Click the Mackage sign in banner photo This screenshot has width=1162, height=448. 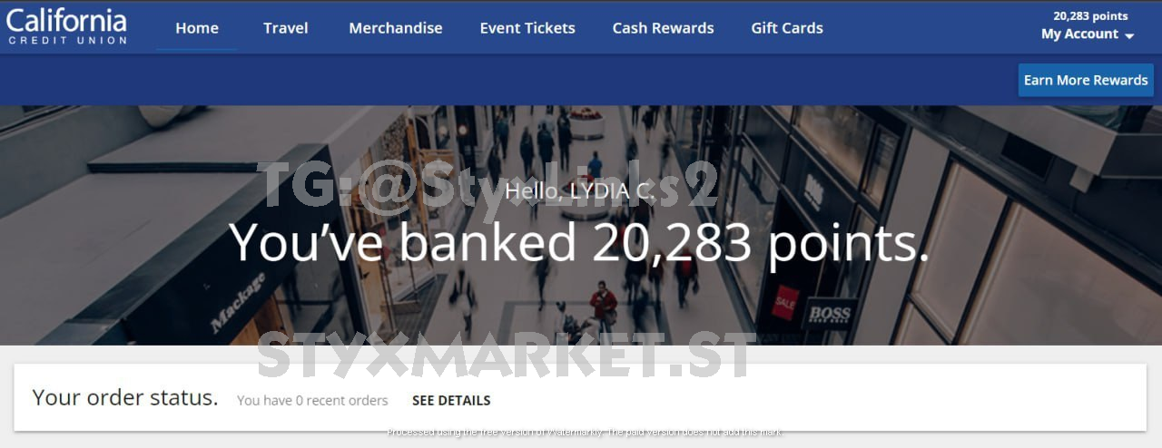pyautogui.click(x=238, y=302)
